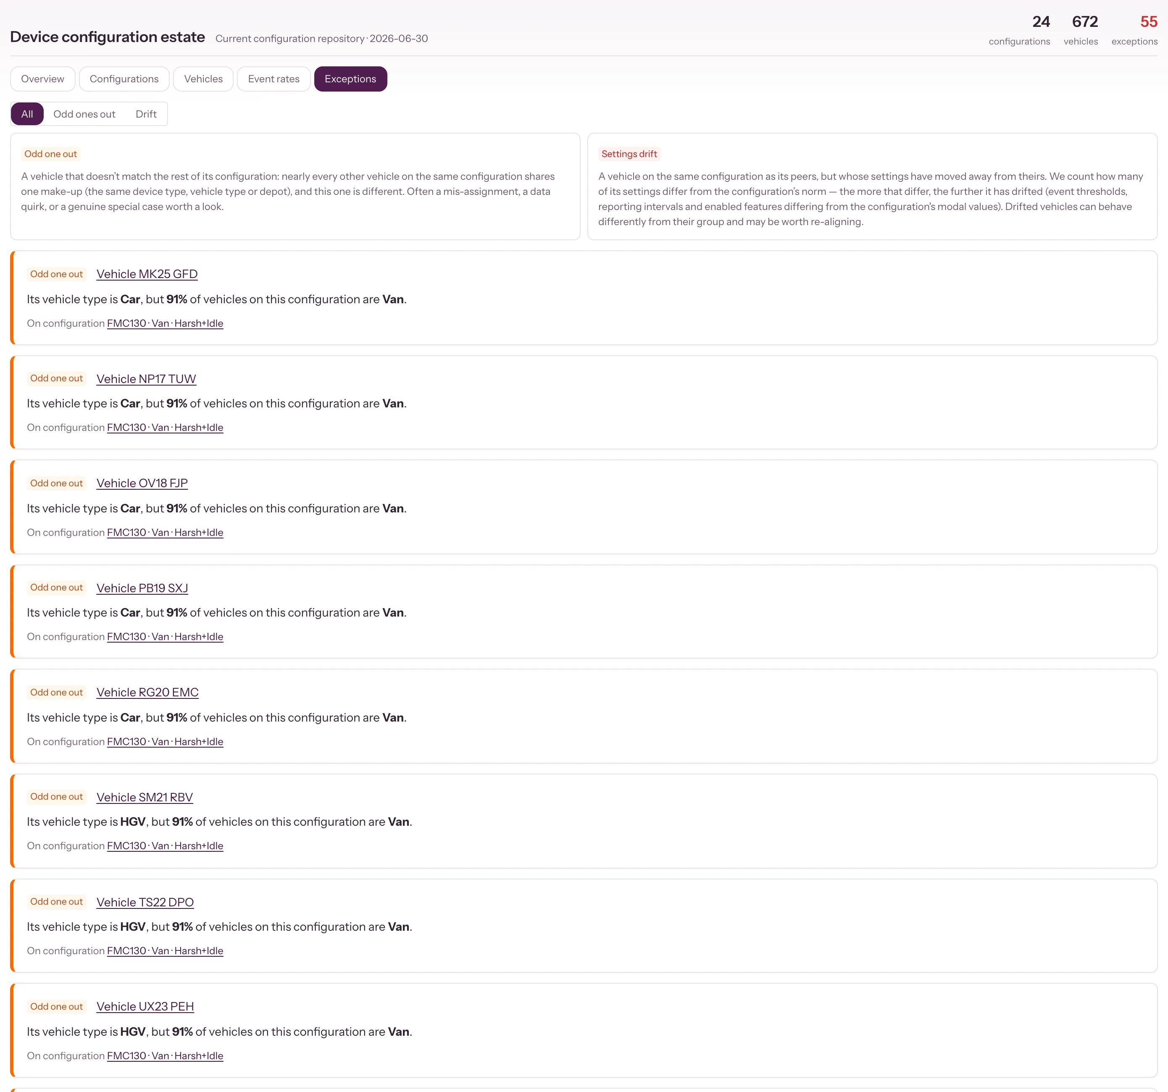Click the Current configuration repository date text
This screenshot has width=1168, height=1092.
pyautogui.click(x=321, y=39)
